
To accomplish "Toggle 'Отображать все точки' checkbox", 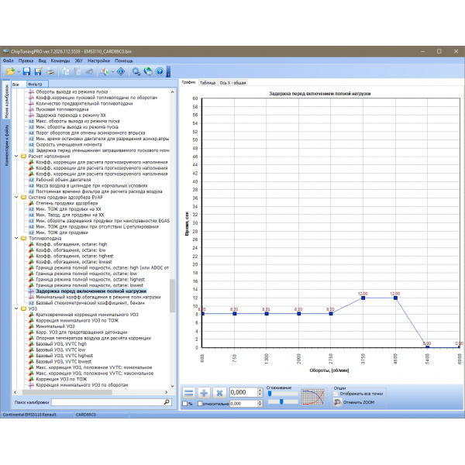I will point(337,393).
